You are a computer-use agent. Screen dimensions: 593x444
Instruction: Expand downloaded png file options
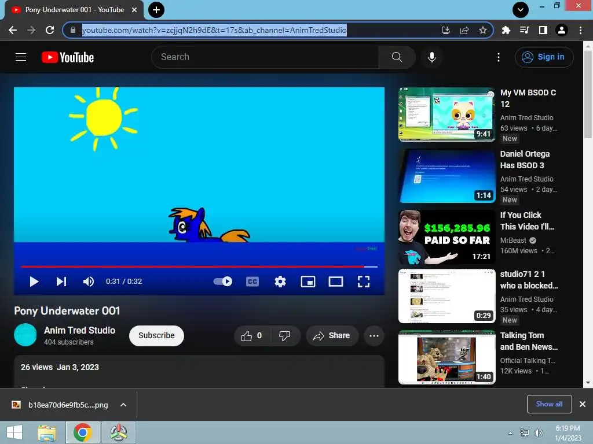coord(123,405)
